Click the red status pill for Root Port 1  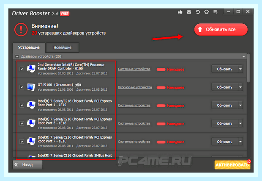pyautogui.click(x=161, y=106)
